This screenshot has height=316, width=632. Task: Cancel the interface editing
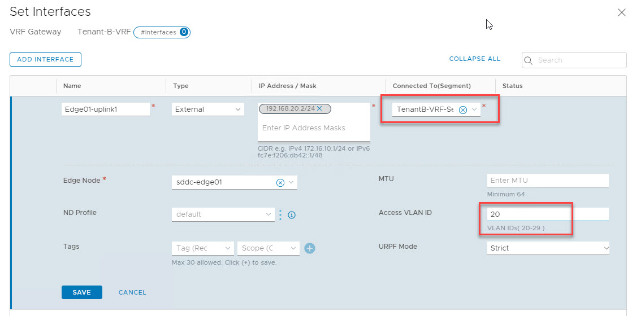click(132, 292)
